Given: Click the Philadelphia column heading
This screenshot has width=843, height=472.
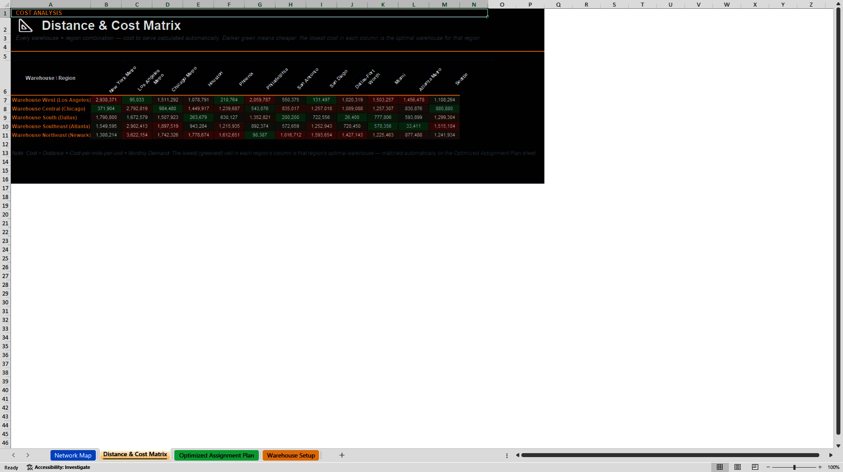Looking at the screenshot, I should click(277, 79).
